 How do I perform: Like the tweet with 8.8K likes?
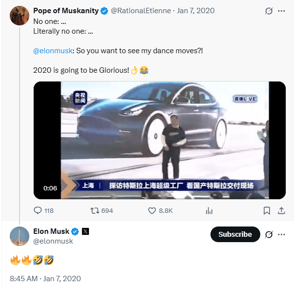(x=152, y=211)
